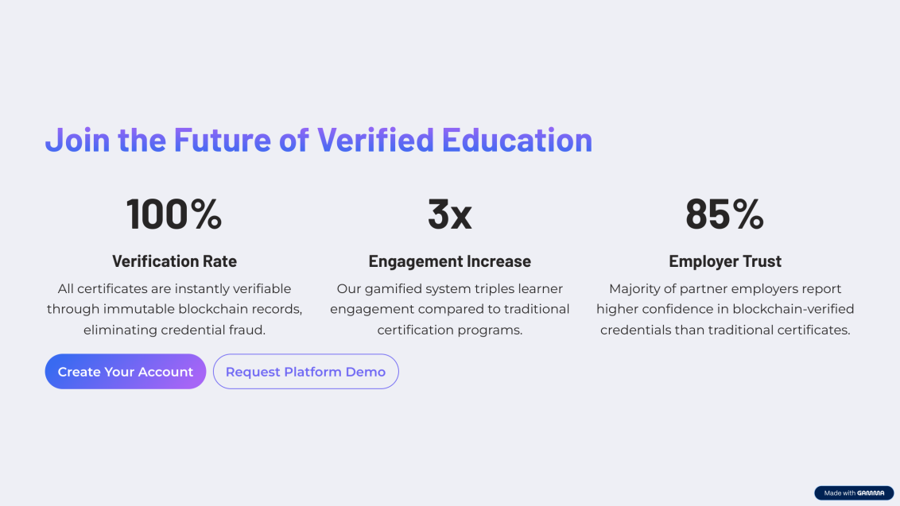The width and height of the screenshot is (900, 506).
Task: Click the Create Your Account button
Action: pyautogui.click(x=125, y=372)
